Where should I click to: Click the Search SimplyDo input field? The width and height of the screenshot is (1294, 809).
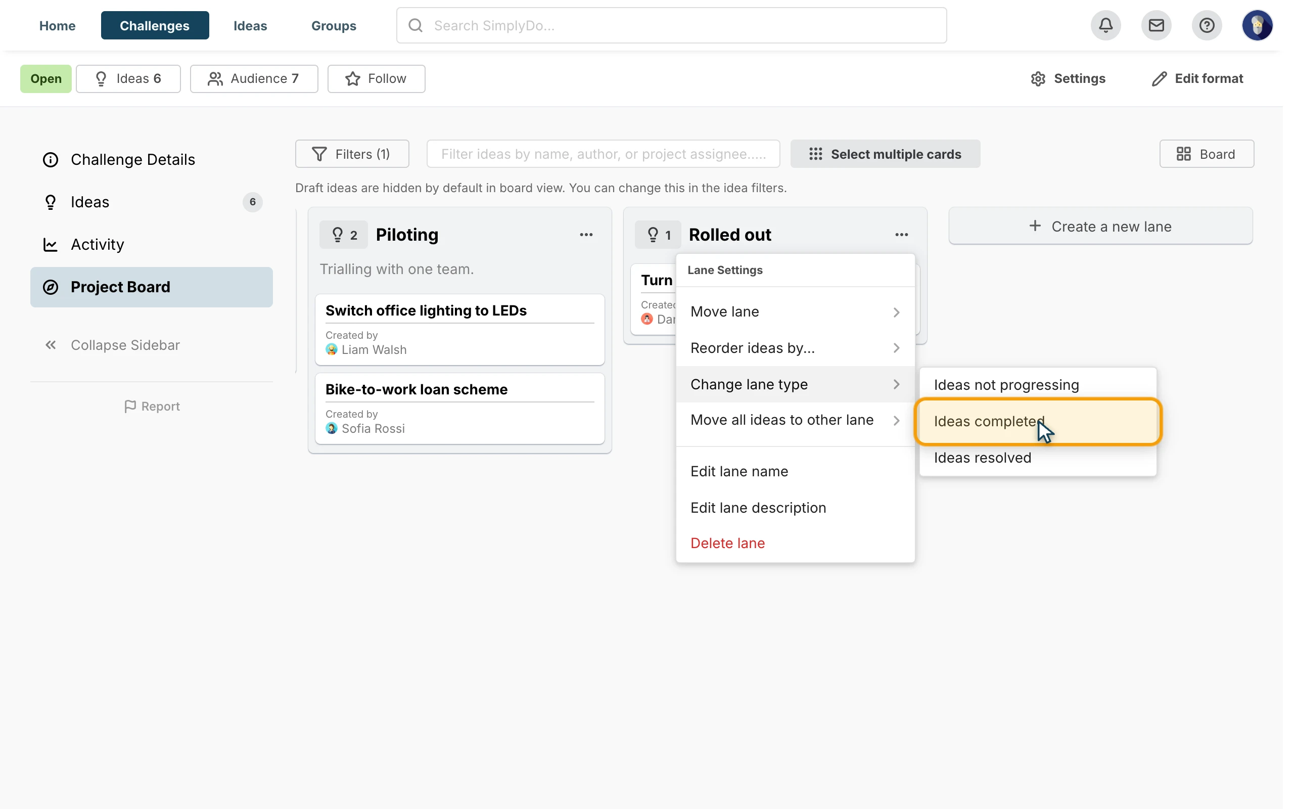click(672, 25)
